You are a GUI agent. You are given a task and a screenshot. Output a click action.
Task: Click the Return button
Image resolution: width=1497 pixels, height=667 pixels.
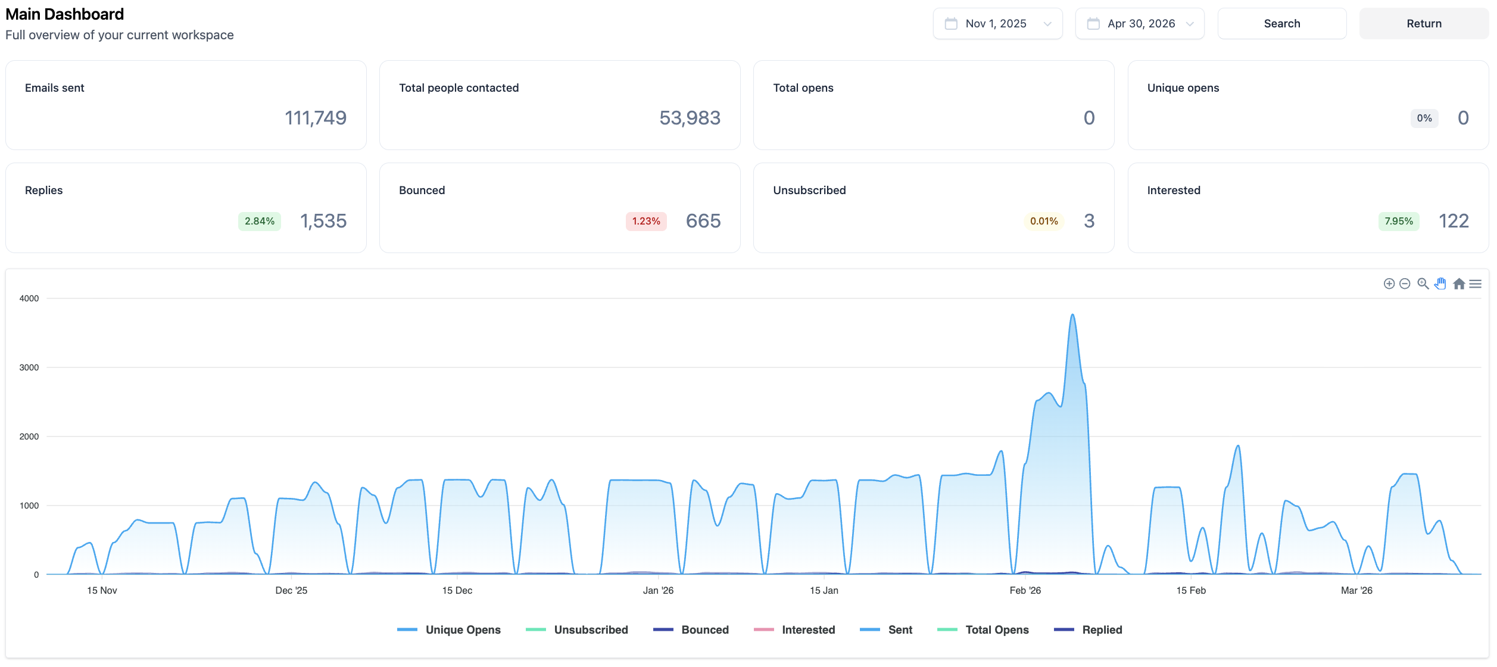pyautogui.click(x=1424, y=24)
